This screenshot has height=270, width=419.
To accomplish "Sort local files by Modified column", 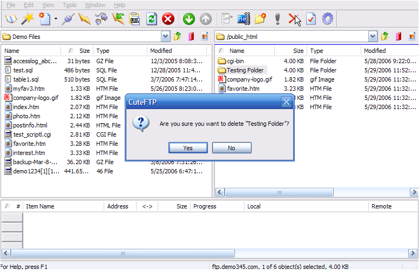I will pyautogui.click(x=177, y=51).
